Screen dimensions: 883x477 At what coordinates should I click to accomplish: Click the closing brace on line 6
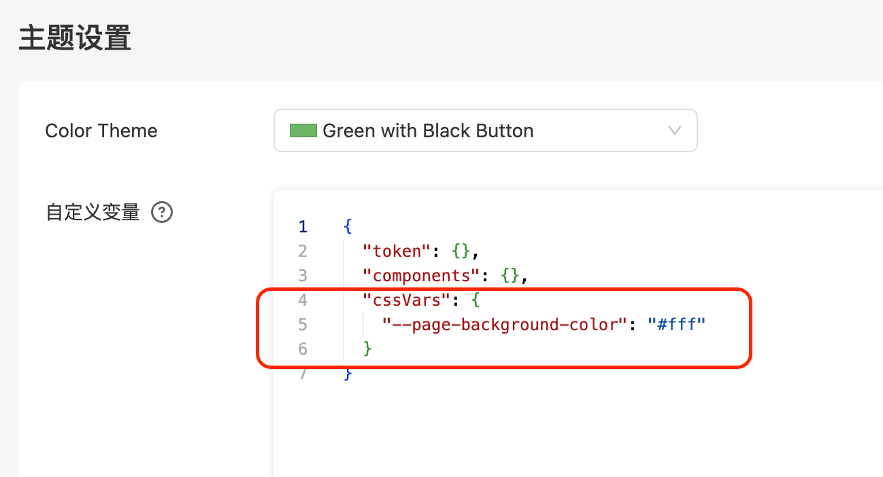368,349
